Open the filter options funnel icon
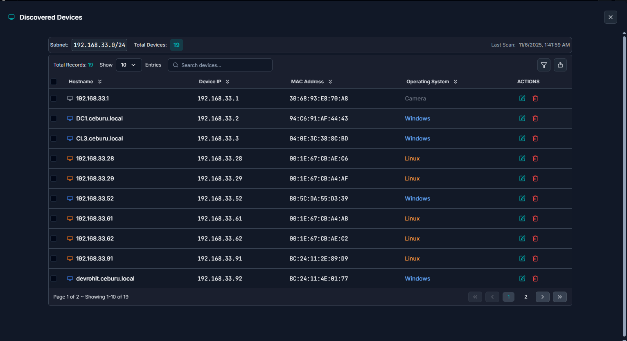 (x=544, y=65)
